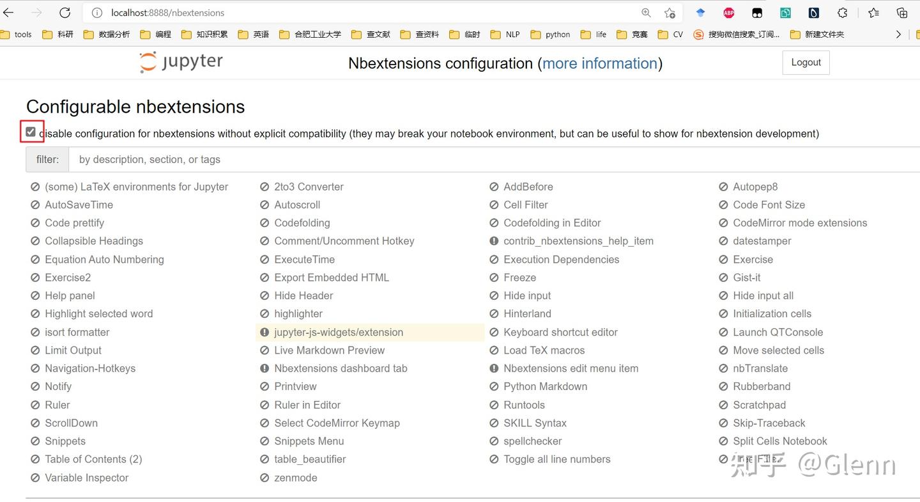Open the browser collections icon
The height and width of the screenshot is (502, 920).
[x=901, y=13]
